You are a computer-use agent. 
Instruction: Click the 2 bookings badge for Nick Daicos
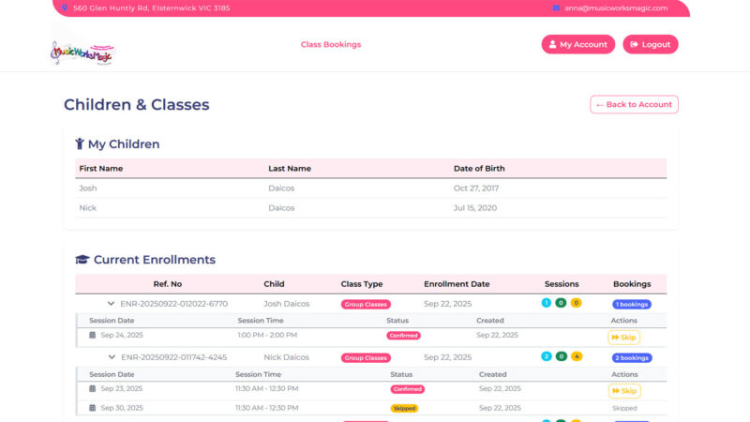(x=631, y=358)
